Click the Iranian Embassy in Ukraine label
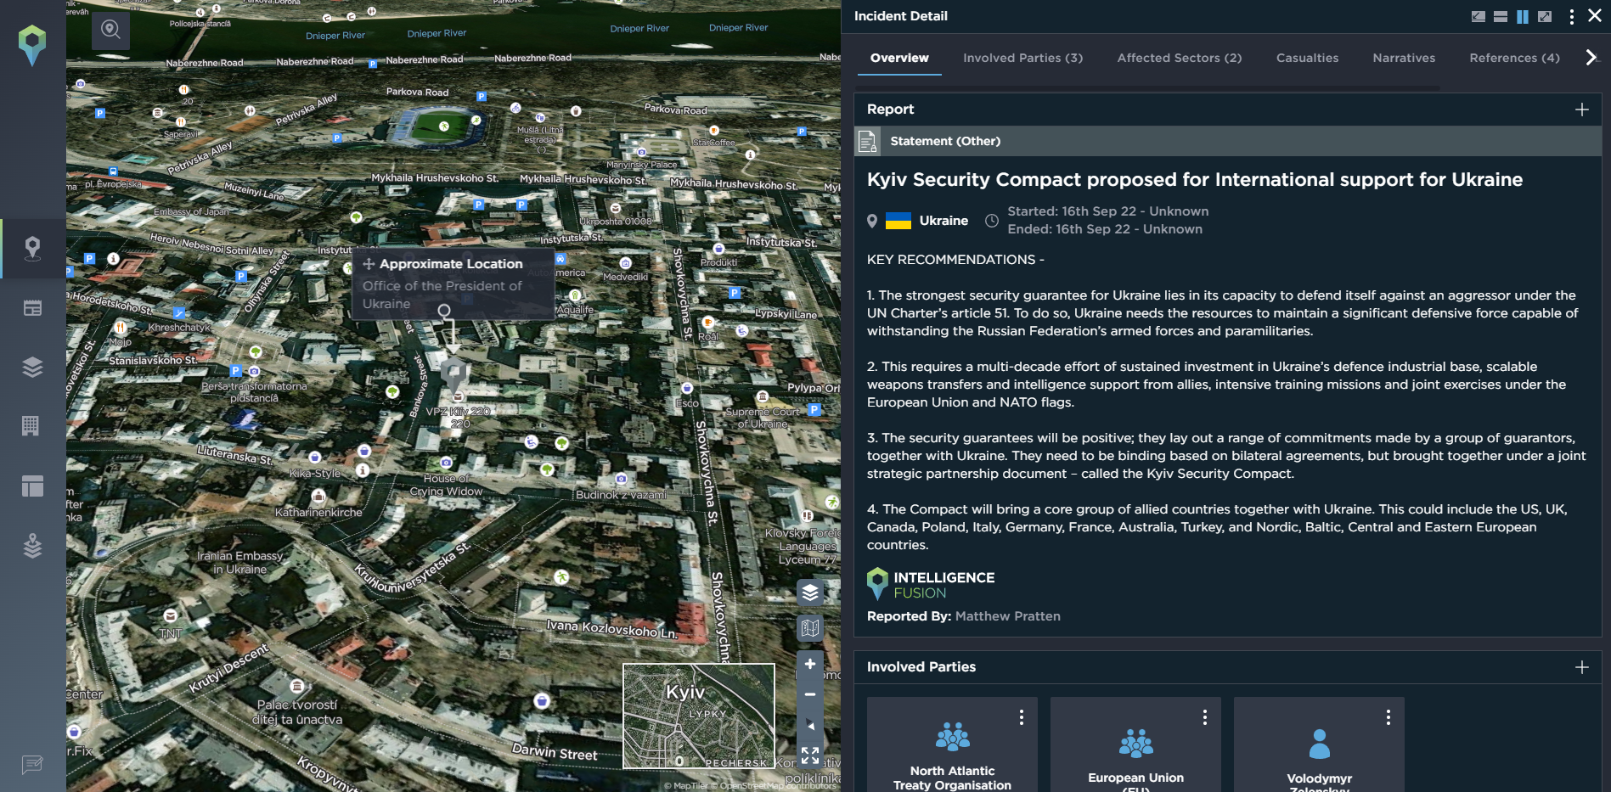1611x792 pixels. click(x=239, y=563)
